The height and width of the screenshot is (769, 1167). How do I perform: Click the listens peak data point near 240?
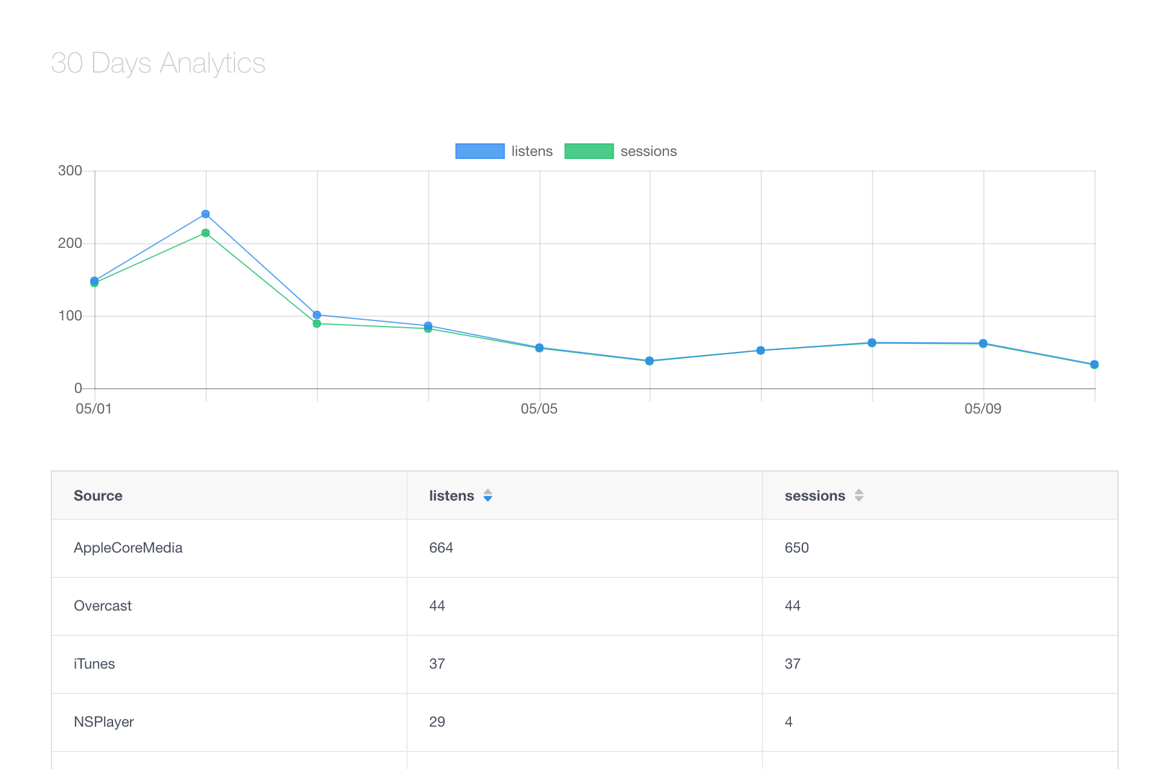pos(206,214)
